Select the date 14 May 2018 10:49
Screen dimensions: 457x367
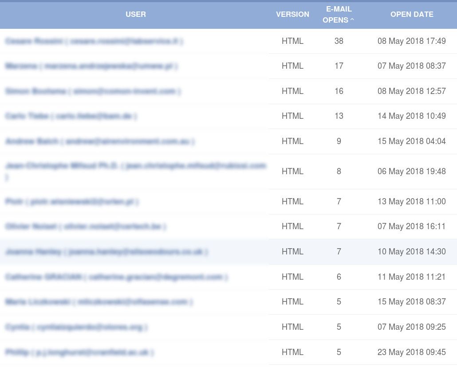412,116
